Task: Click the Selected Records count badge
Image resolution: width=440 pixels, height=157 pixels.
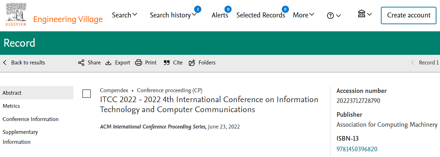Action: pyautogui.click(x=285, y=9)
